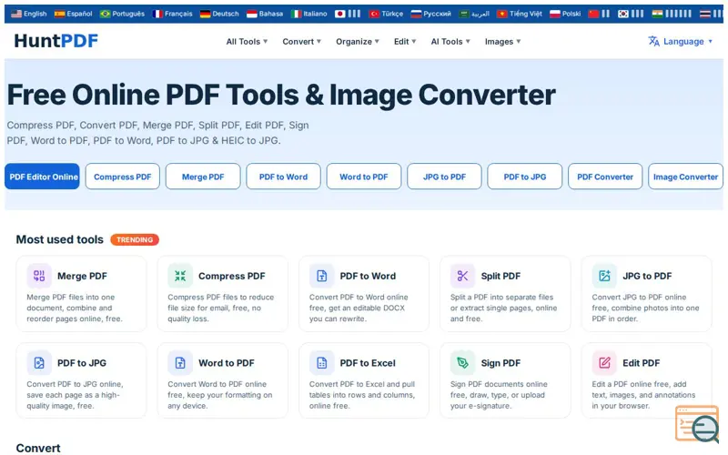Click the Compress PDF pill button
Image resolution: width=728 pixels, height=455 pixels.
pos(123,177)
